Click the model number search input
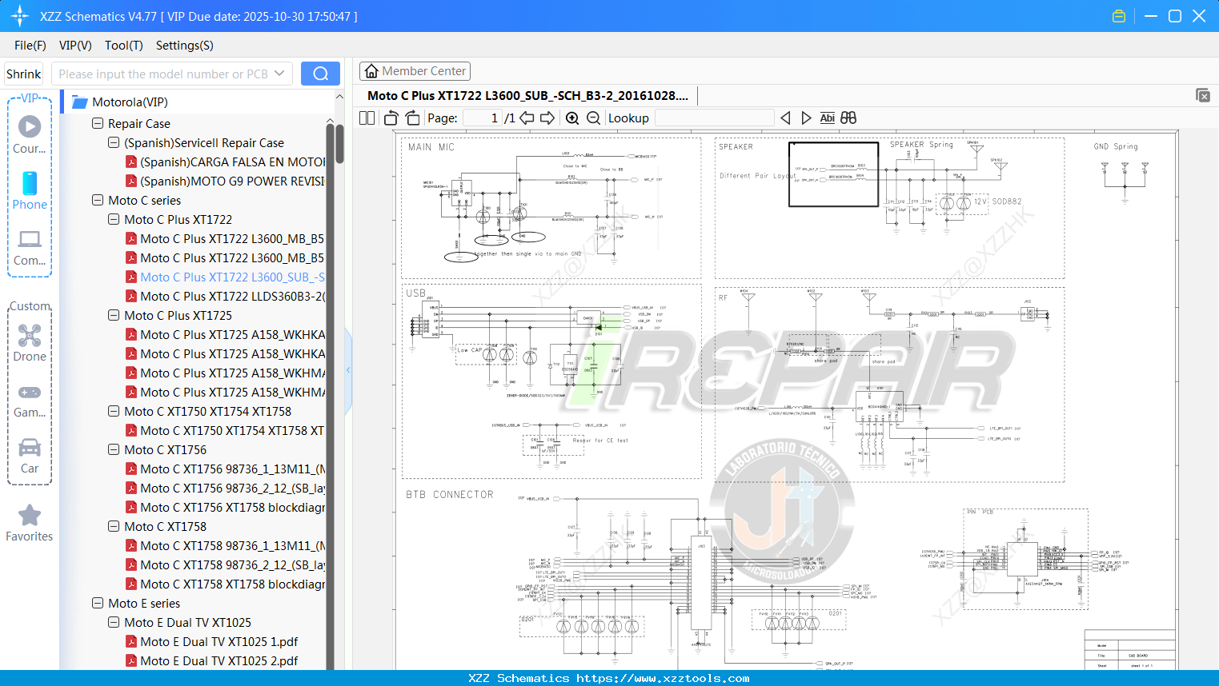This screenshot has height=686, width=1219. [162, 74]
